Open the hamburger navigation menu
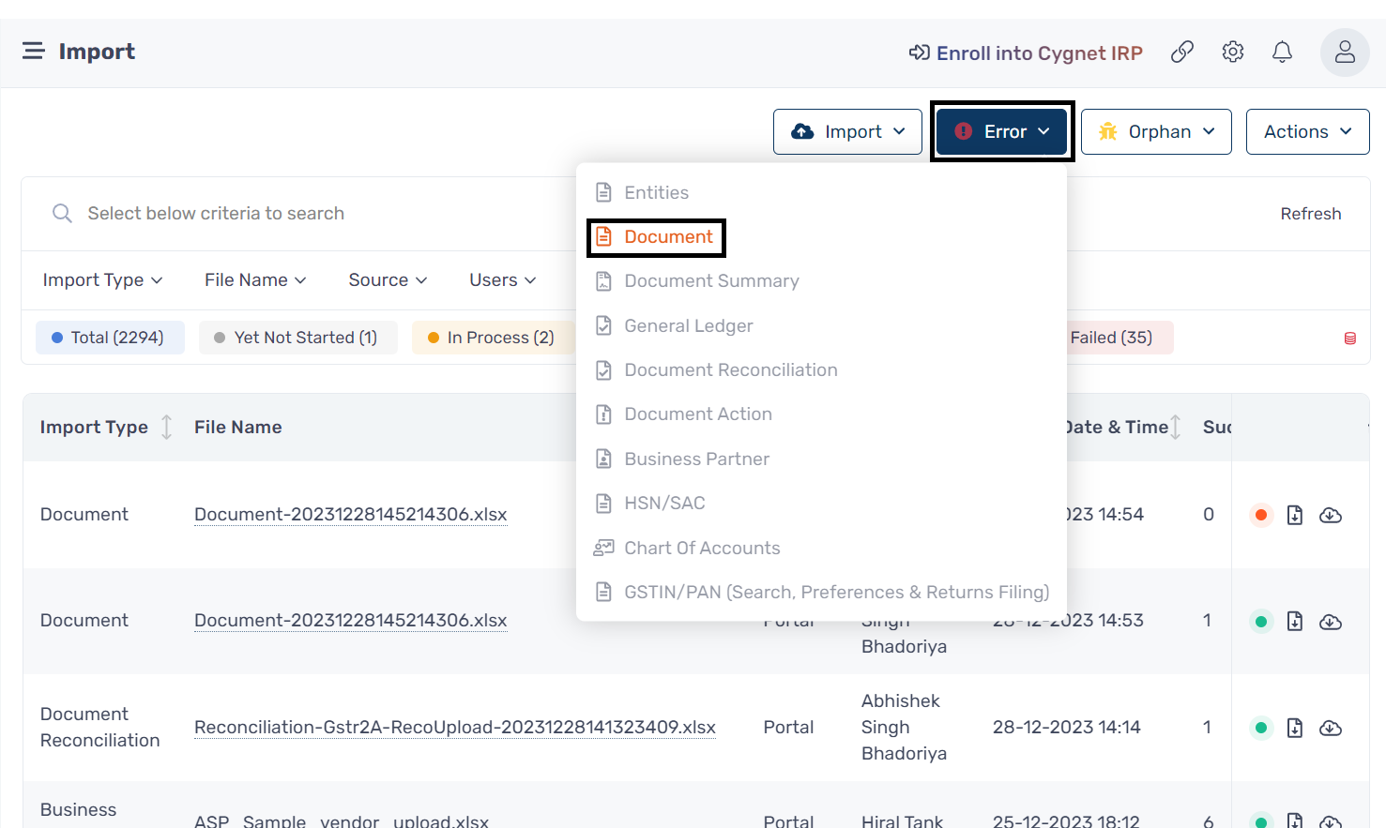Viewport: 1386px width, 828px height. point(34,51)
